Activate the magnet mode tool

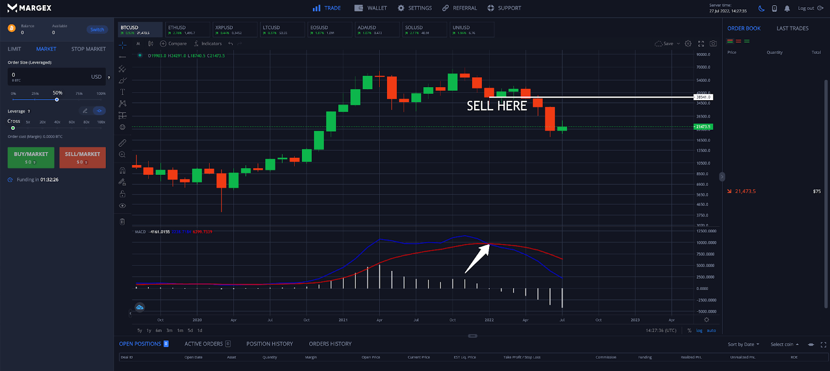point(122,170)
